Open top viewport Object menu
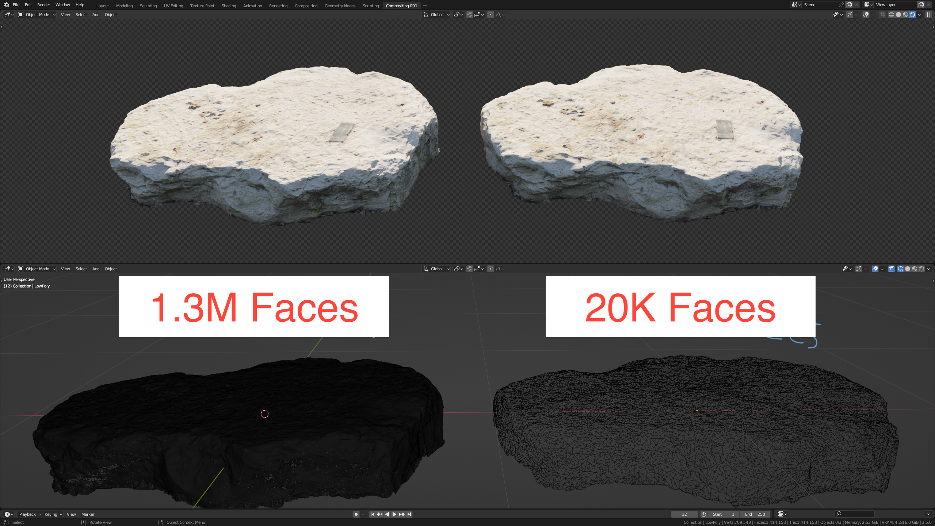Viewport: 935px width, 526px height. 111,15
